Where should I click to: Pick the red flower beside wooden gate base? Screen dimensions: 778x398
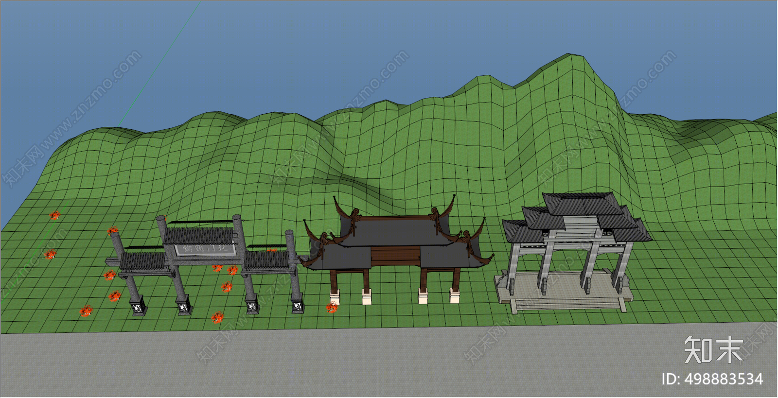click(332, 307)
